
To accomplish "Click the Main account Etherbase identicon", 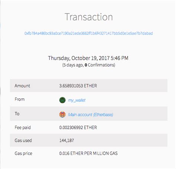I will 62,114.
